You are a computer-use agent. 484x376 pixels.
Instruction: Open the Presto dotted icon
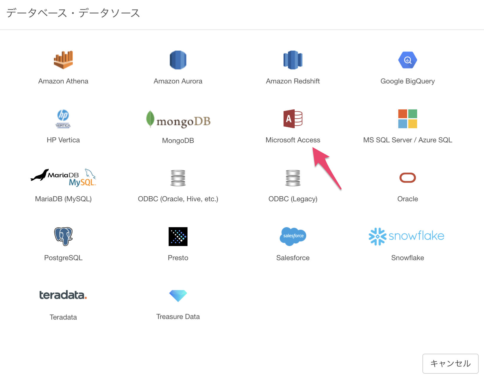(178, 236)
